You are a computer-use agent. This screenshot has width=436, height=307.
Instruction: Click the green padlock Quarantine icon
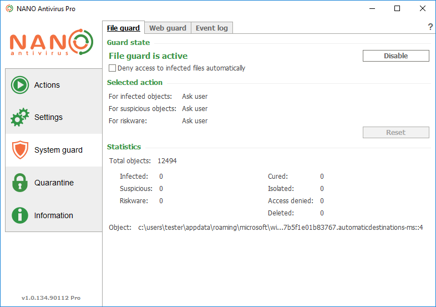20,183
